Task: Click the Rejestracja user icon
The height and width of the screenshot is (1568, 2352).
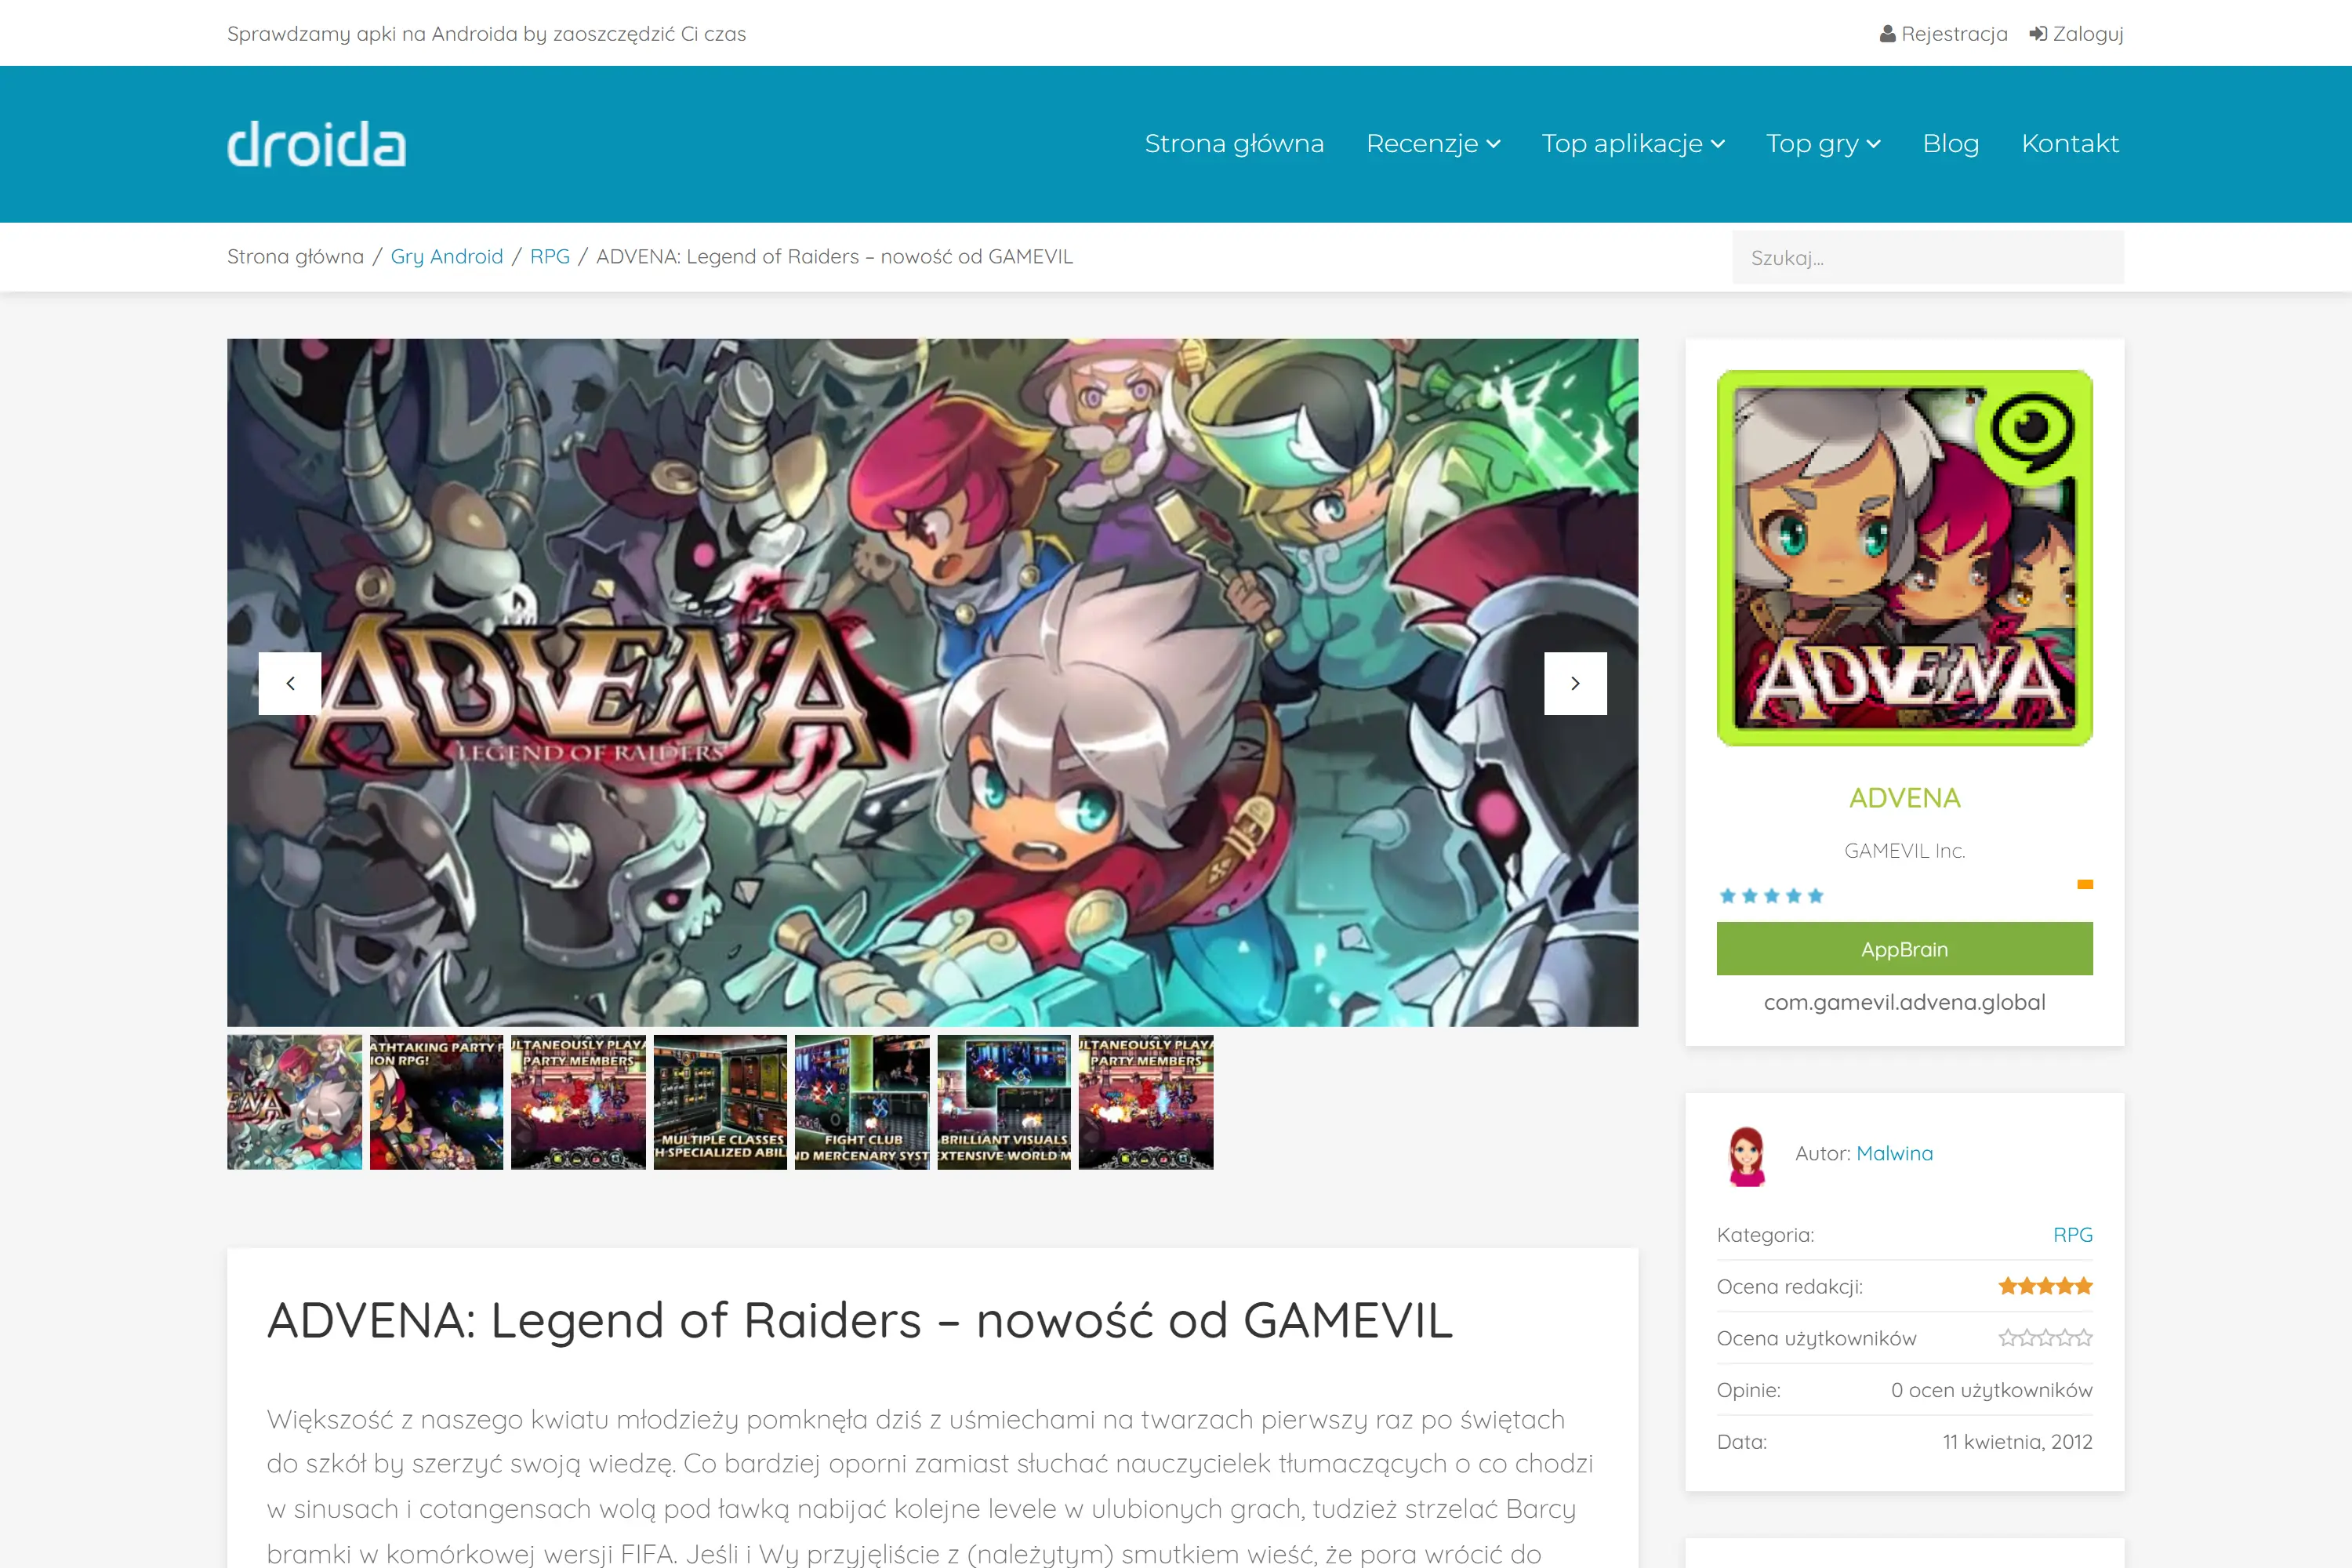Action: pos(1888,33)
